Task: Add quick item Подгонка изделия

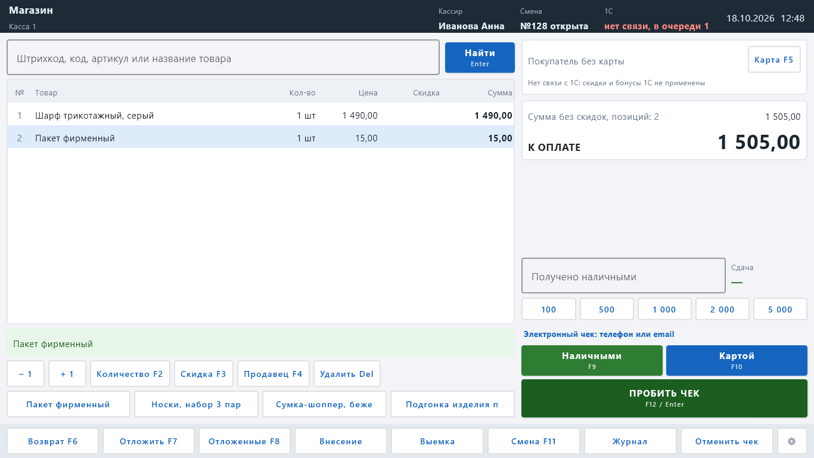Action: pyautogui.click(x=452, y=404)
